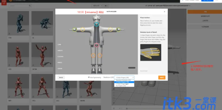Click the animation timeline slider handle
The width and height of the screenshot is (222, 110).
[127, 108]
